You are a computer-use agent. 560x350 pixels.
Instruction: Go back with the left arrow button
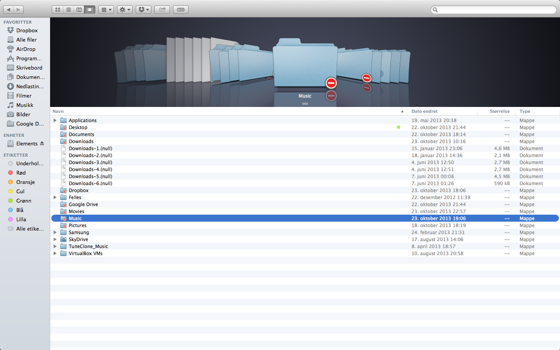tap(9, 10)
